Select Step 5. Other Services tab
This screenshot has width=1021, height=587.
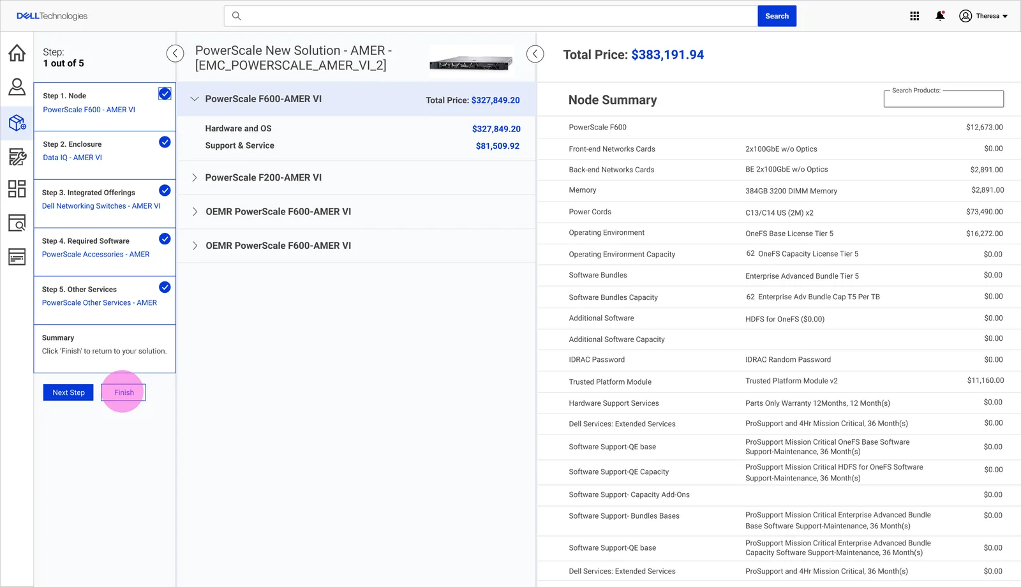(x=105, y=301)
